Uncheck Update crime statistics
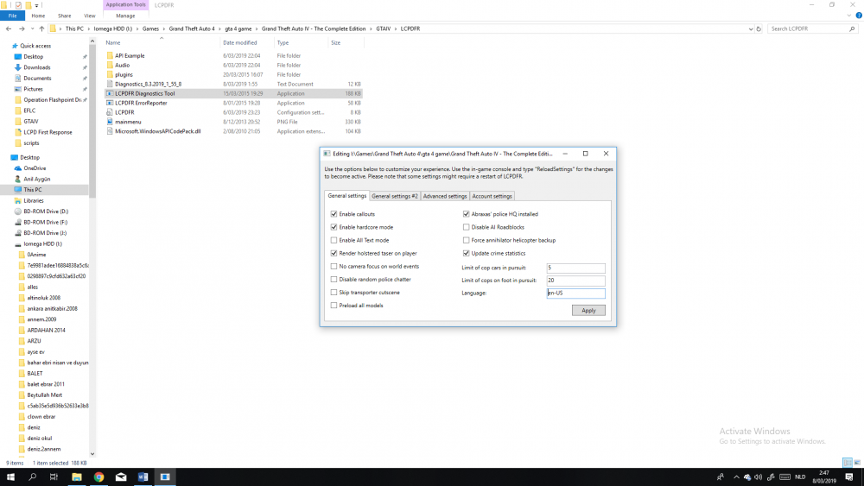The height and width of the screenshot is (486, 864). [467, 253]
